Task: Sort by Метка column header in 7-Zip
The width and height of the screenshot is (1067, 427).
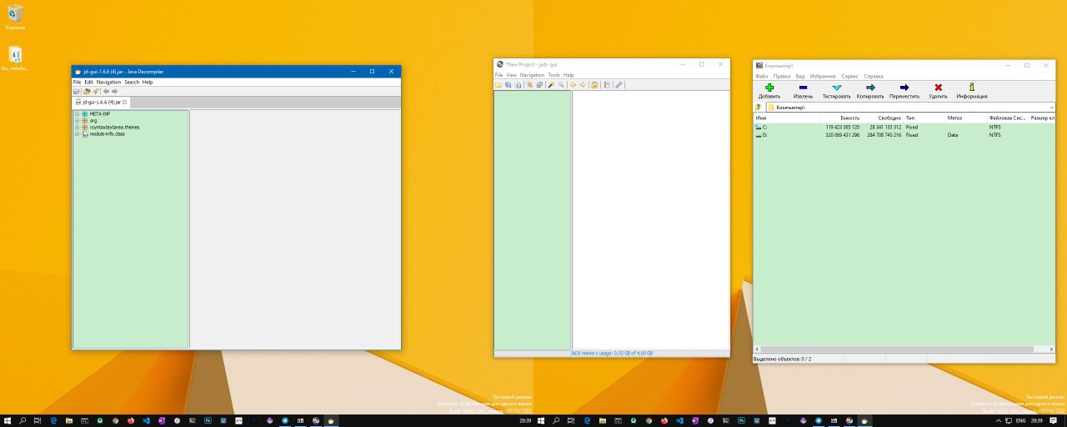Action: click(966, 118)
